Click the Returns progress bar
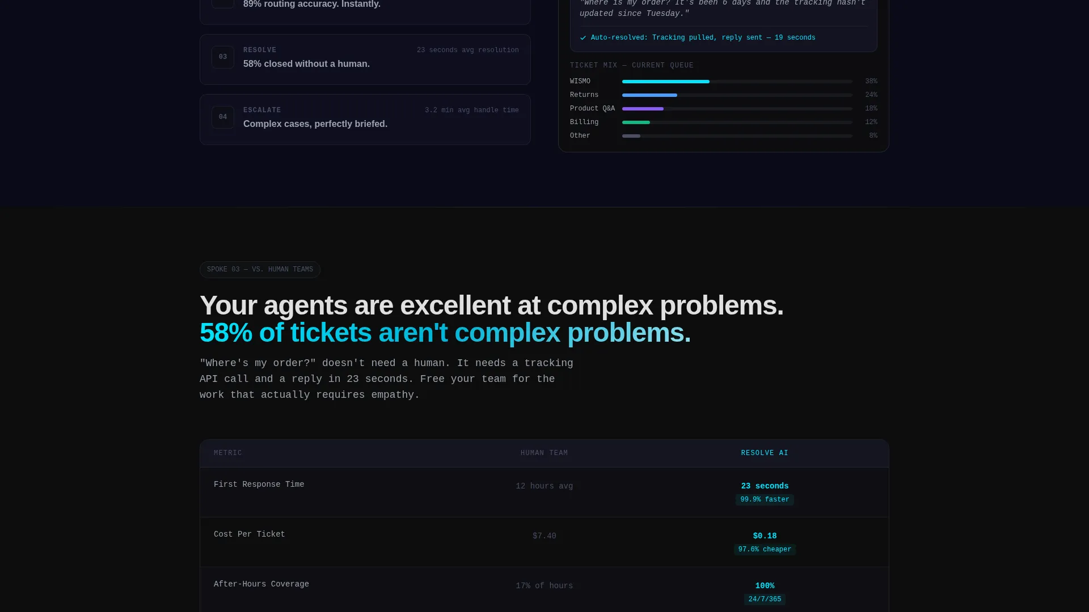The height and width of the screenshot is (612, 1089). (737, 95)
